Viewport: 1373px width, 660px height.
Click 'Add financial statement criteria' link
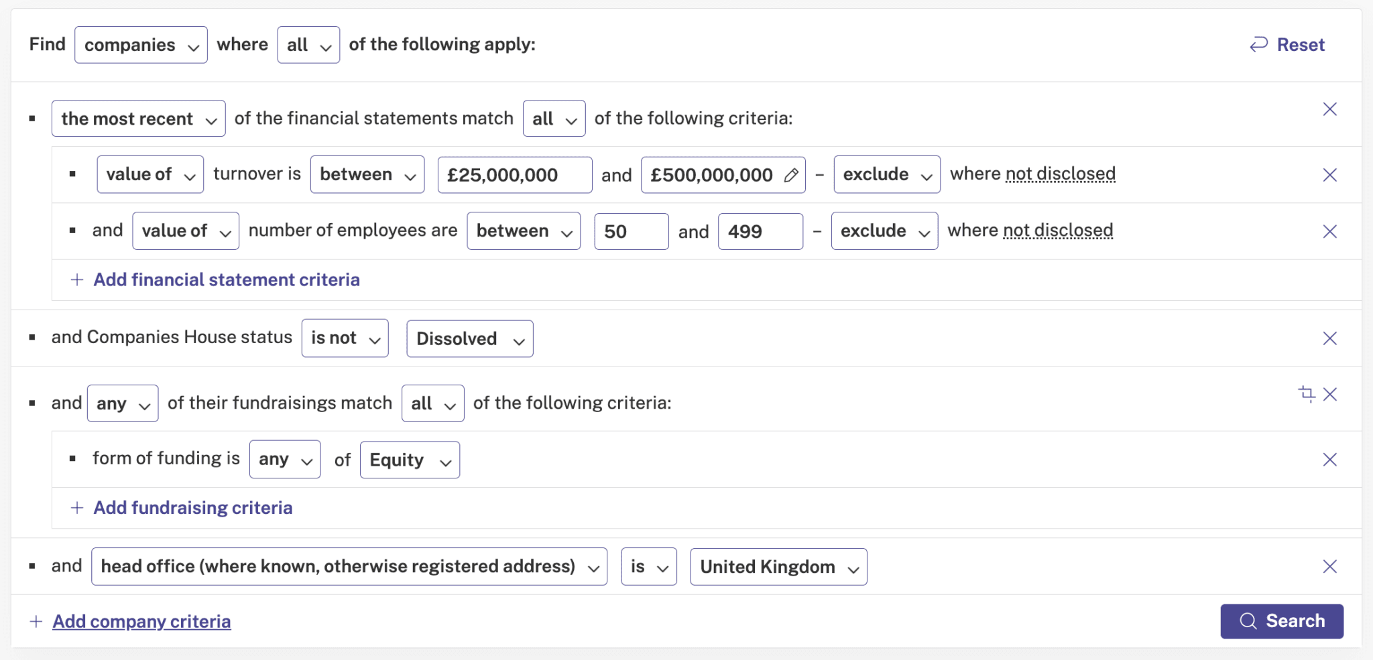[227, 279]
